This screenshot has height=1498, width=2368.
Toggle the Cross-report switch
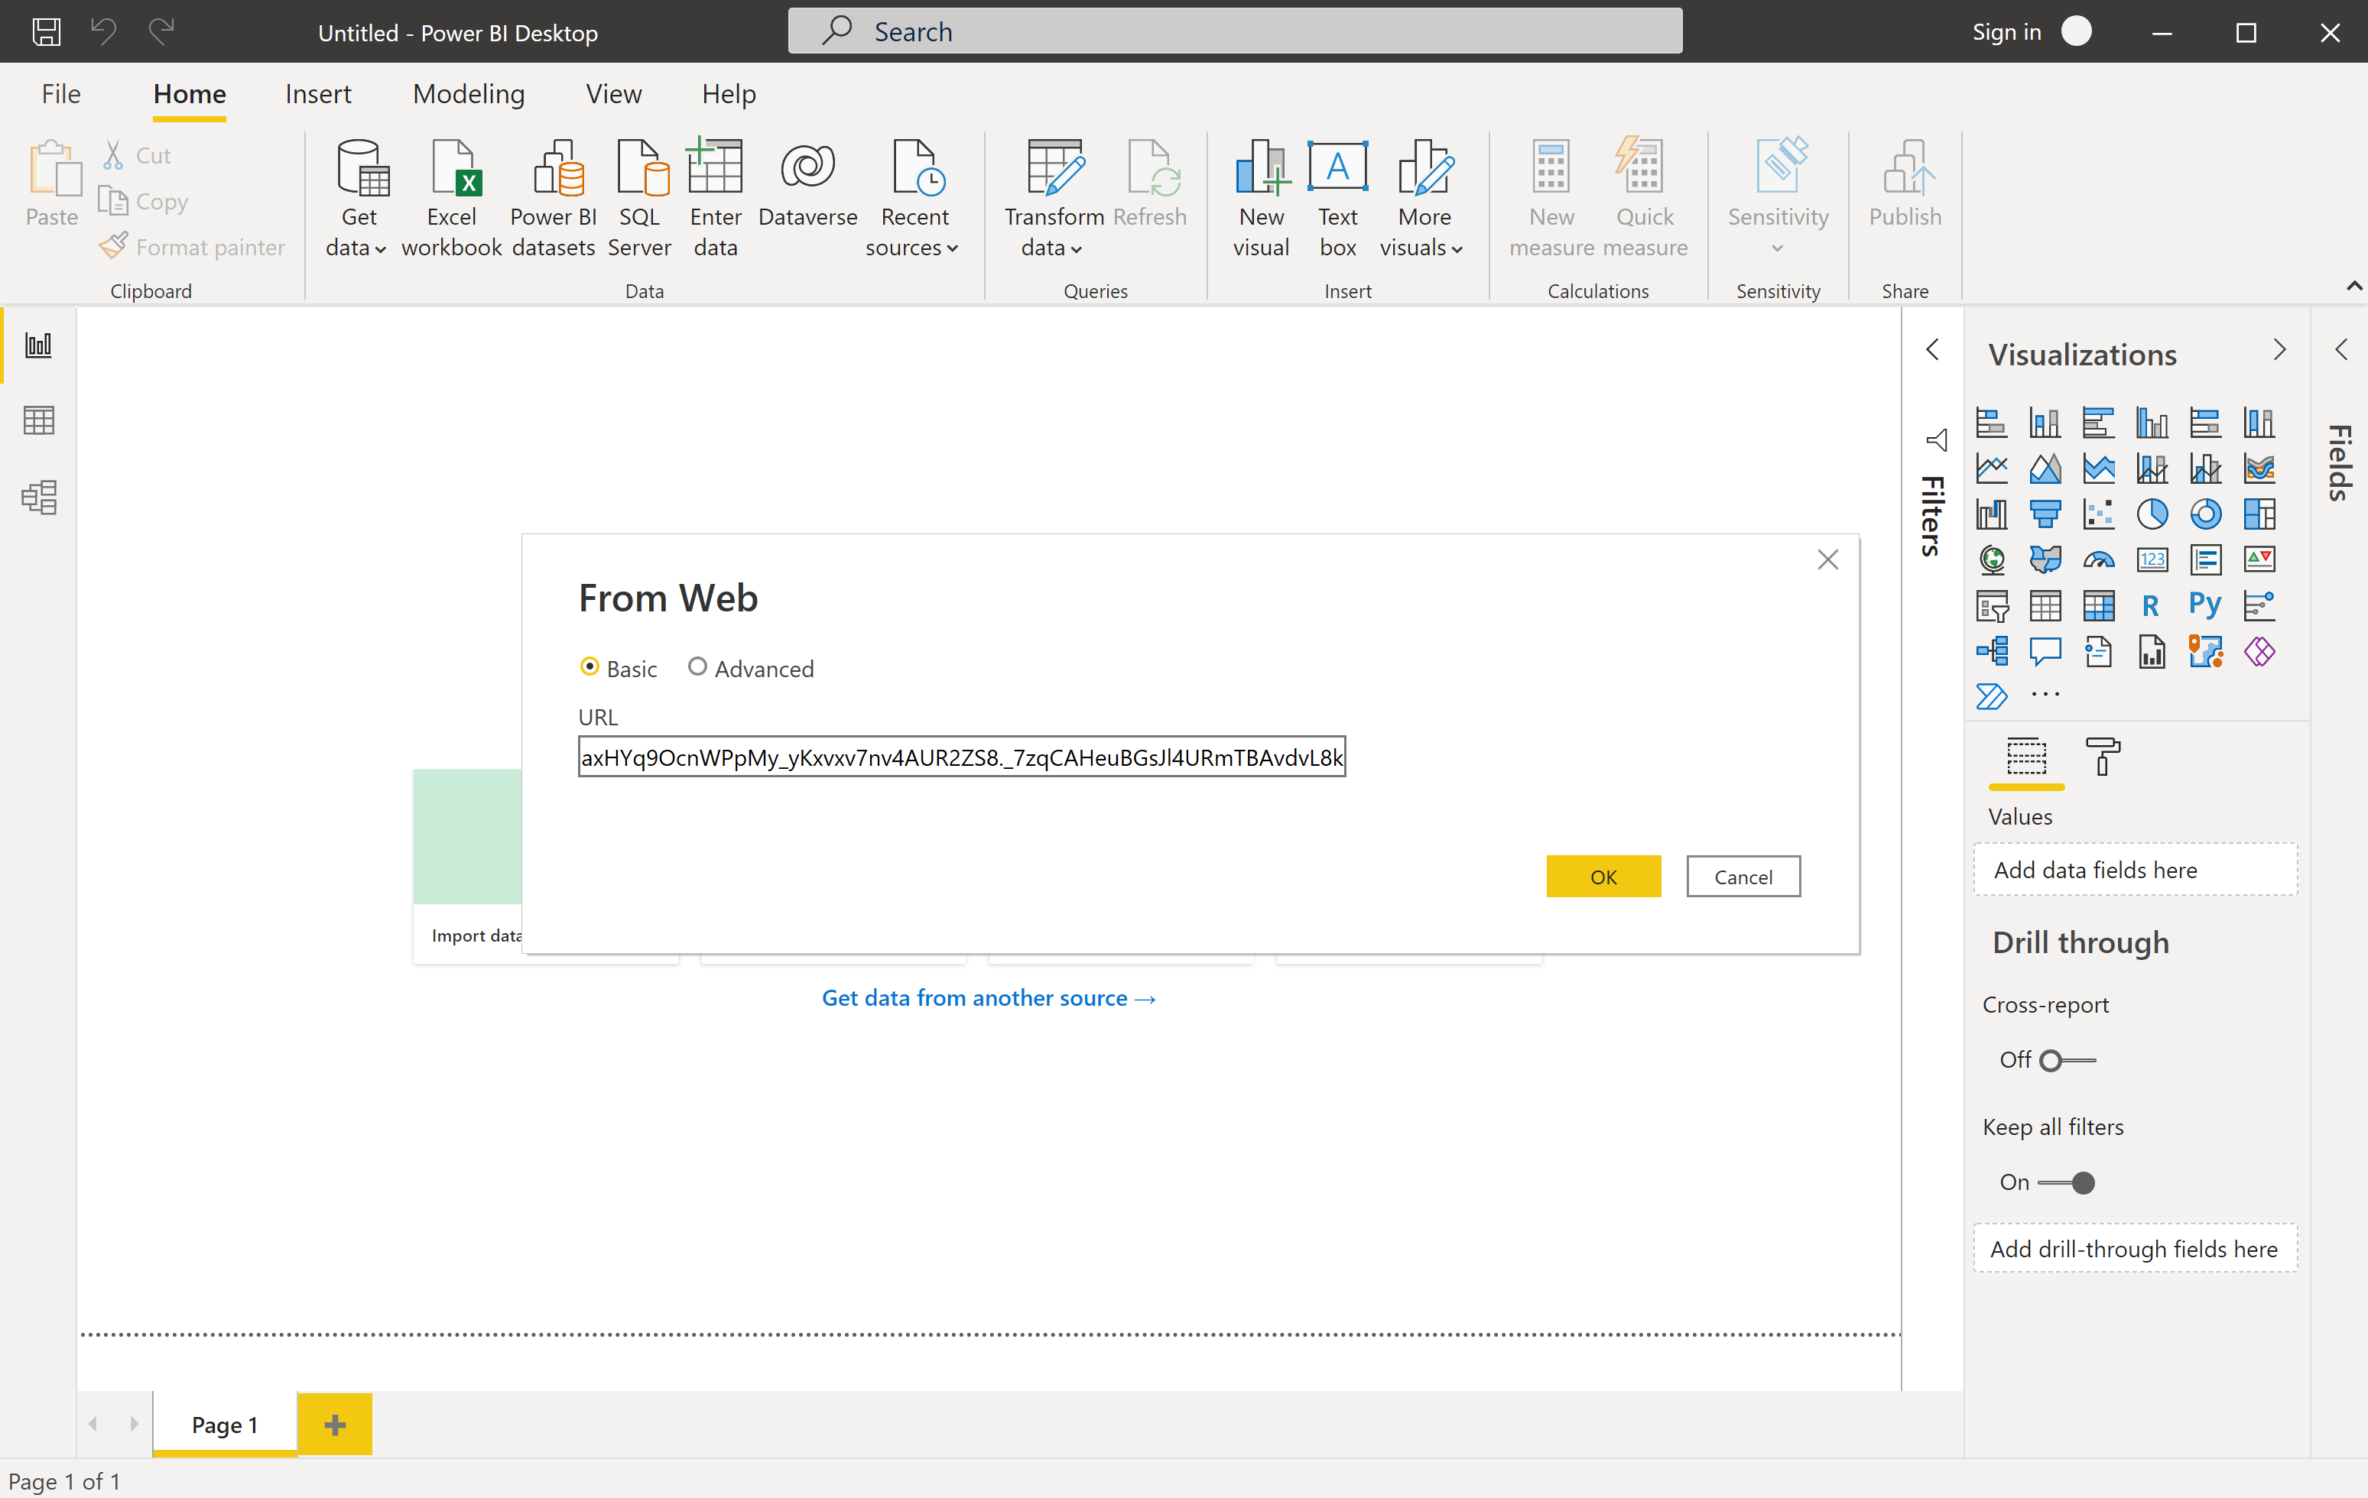click(2067, 1059)
